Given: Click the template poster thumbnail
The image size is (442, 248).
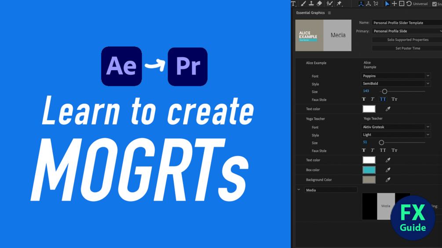Looking at the screenshot, I should [x=323, y=36].
